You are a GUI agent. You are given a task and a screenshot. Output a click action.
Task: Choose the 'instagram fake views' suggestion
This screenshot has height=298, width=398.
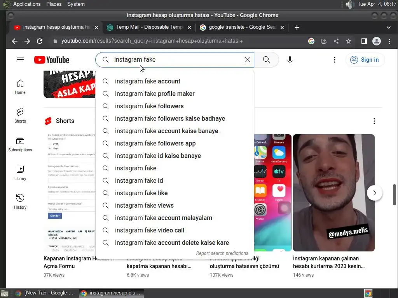(175, 206)
